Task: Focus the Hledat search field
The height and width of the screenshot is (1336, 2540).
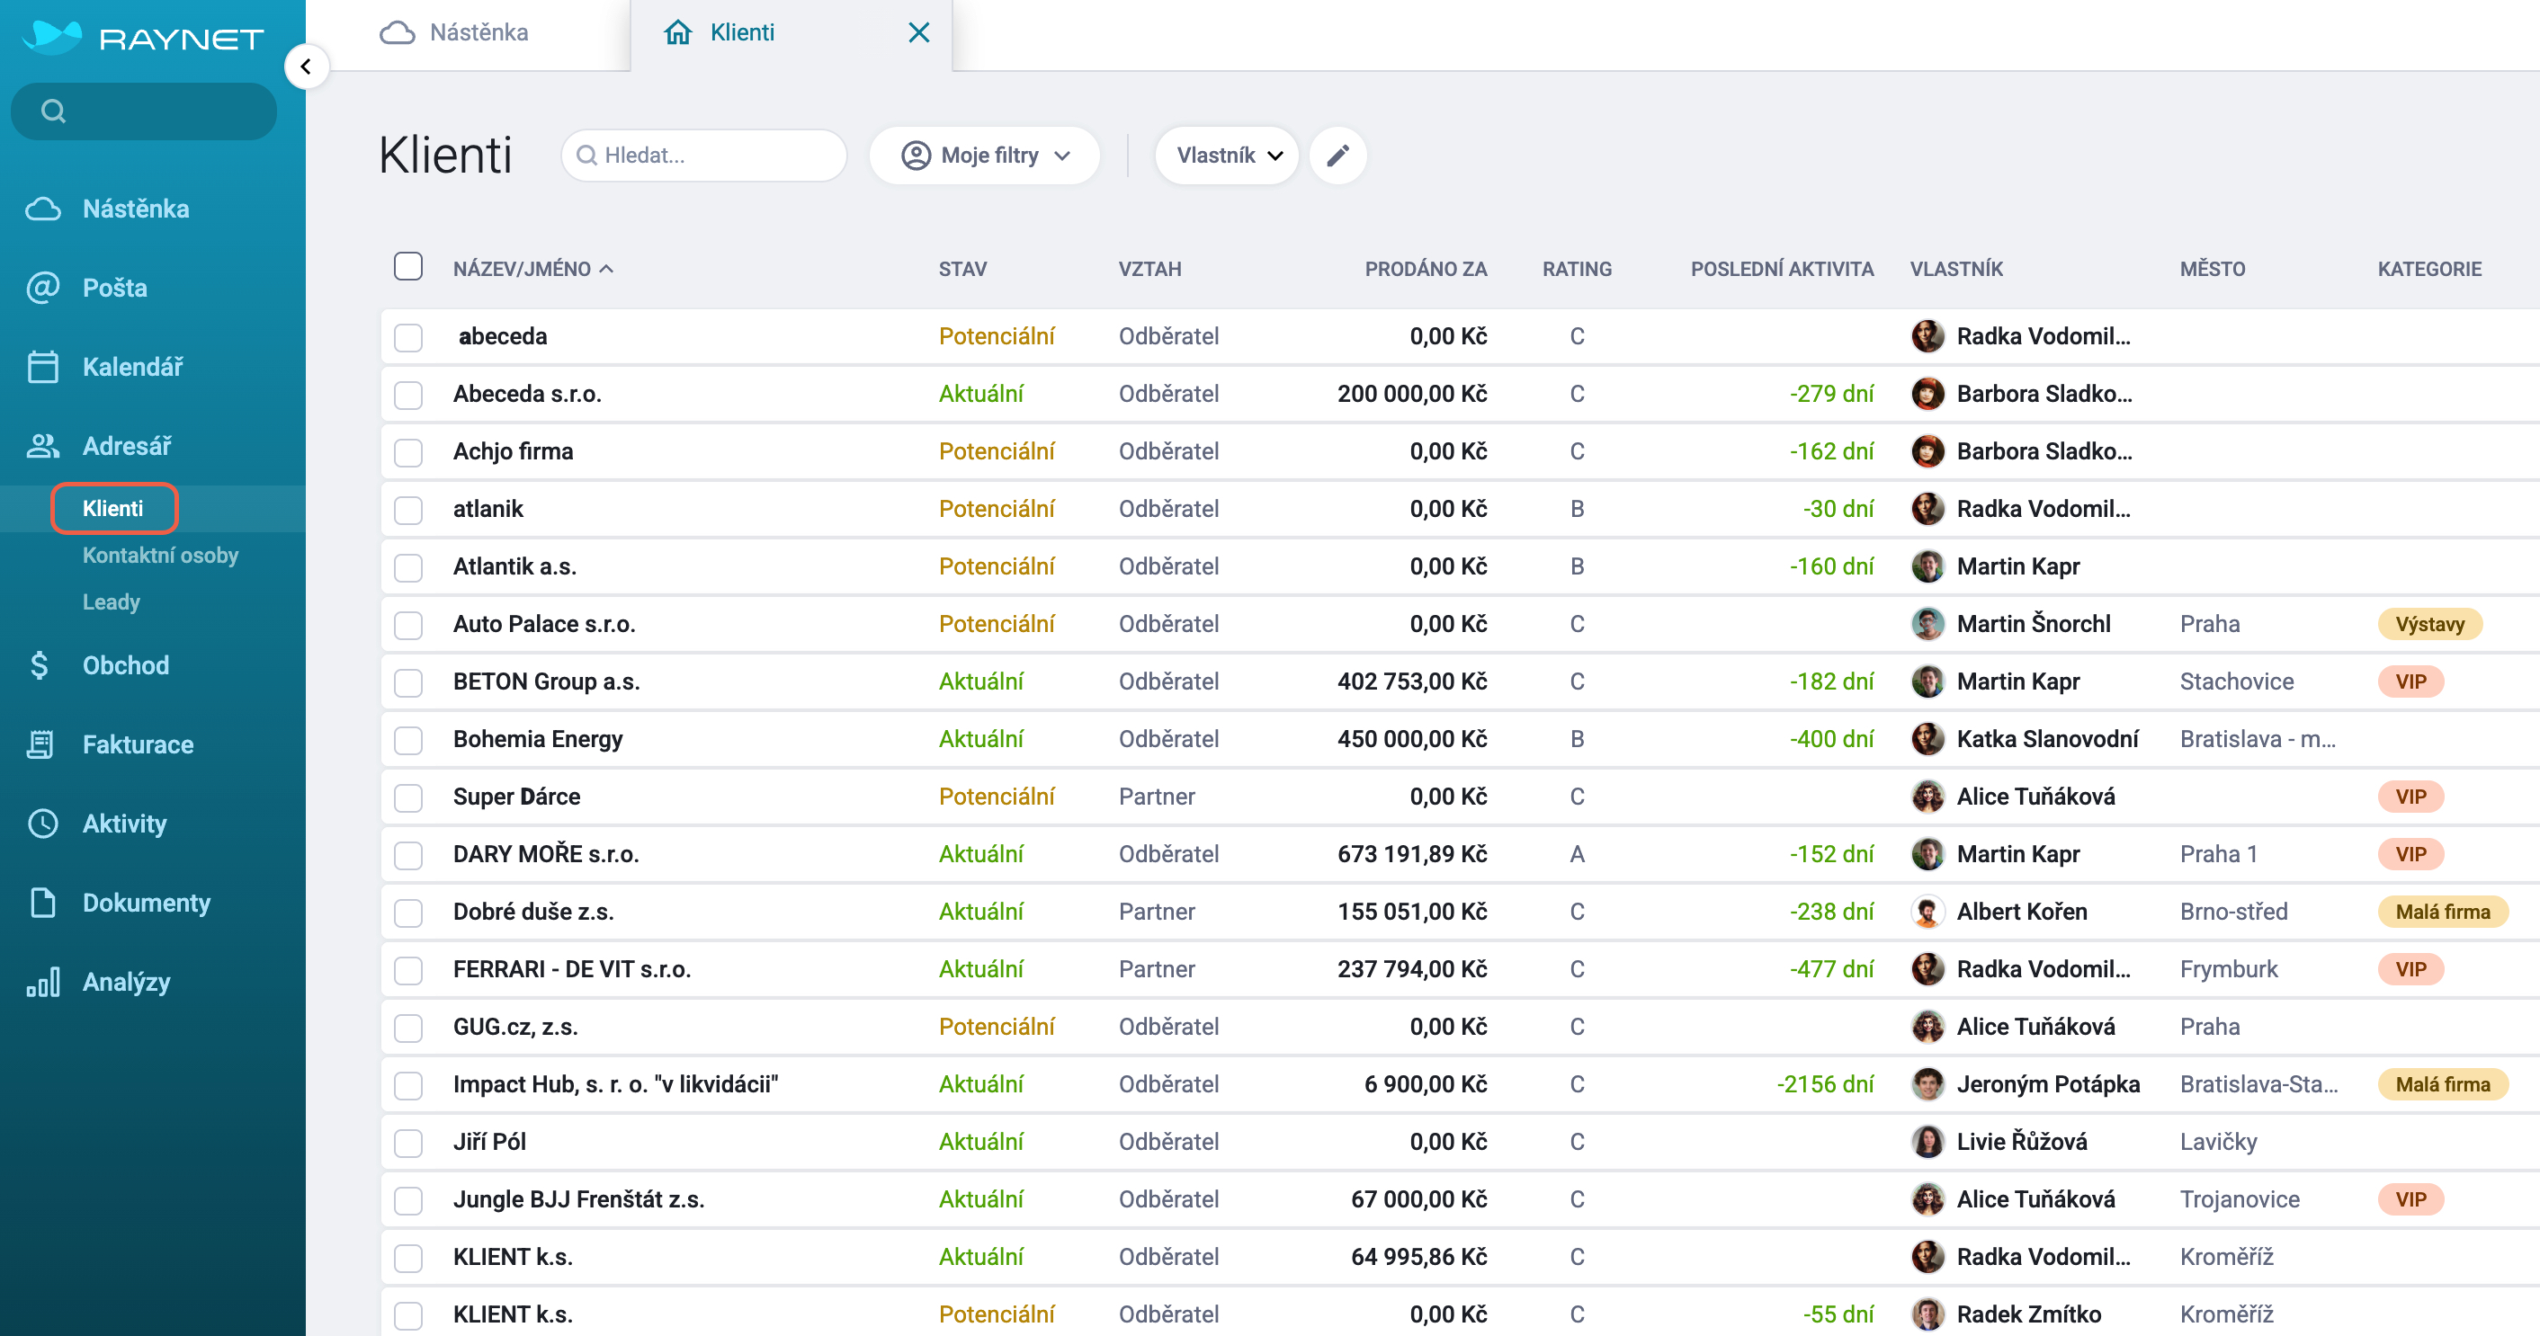Action: coord(704,156)
